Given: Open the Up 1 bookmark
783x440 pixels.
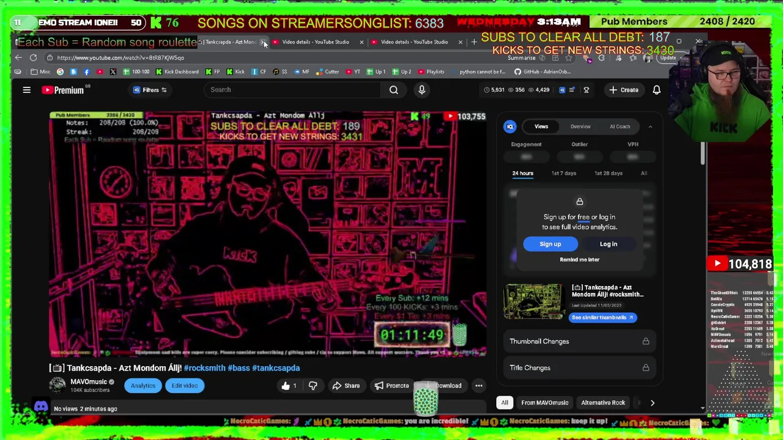Looking at the screenshot, I should click(376, 71).
